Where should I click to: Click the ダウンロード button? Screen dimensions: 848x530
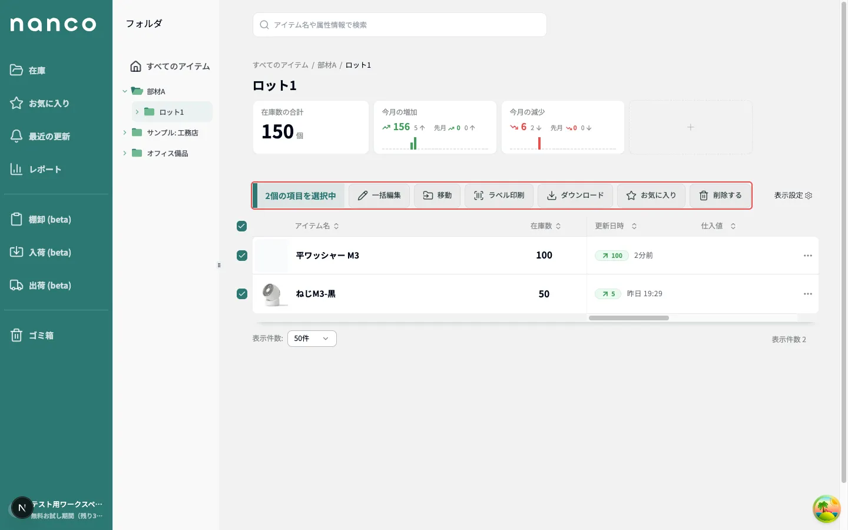point(575,196)
